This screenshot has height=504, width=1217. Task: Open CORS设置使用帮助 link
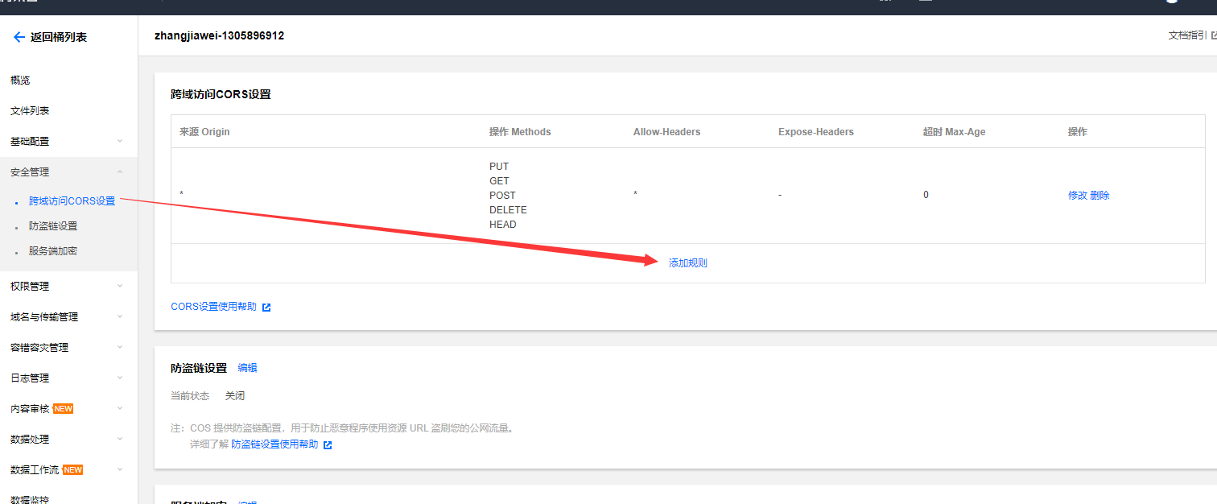click(214, 307)
